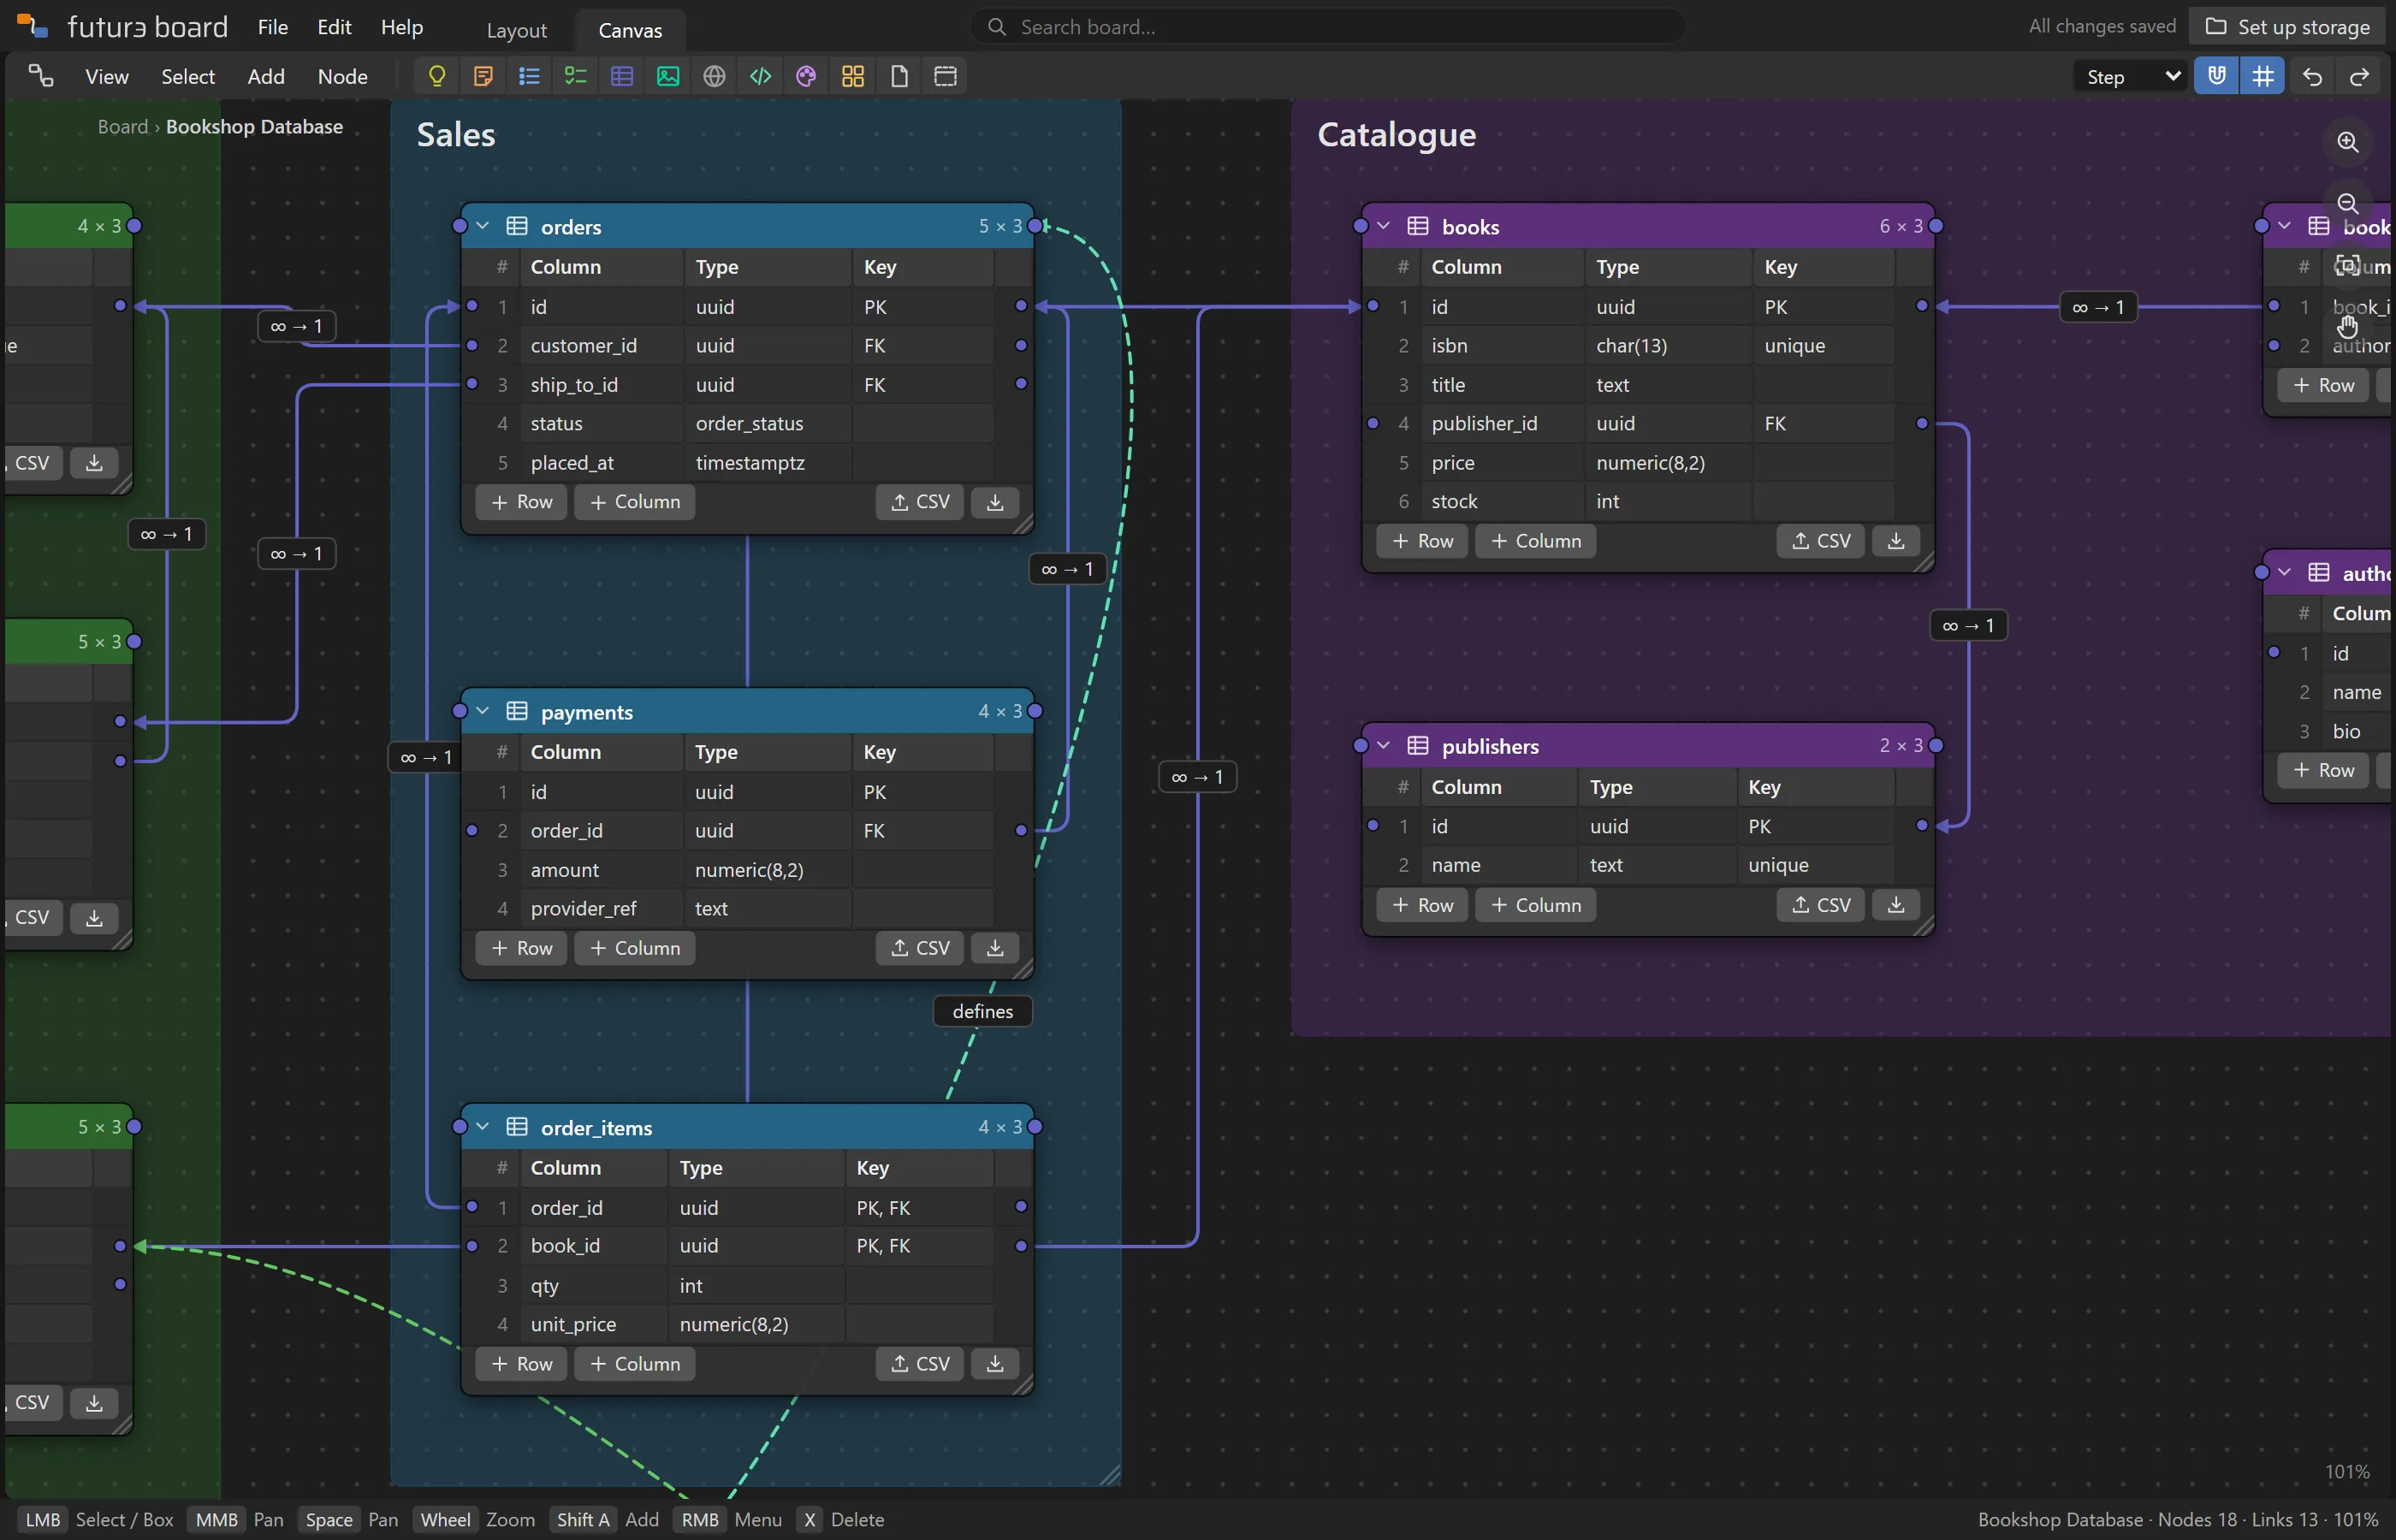This screenshot has width=2396, height=1540.
Task: Switch to the Layout tab
Action: 516,30
